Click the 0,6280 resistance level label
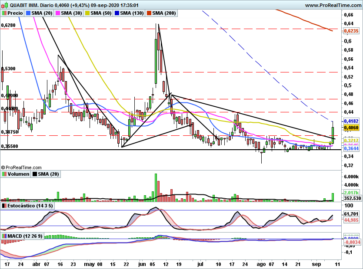This screenshot has height=269, width=363. [x=8, y=26]
